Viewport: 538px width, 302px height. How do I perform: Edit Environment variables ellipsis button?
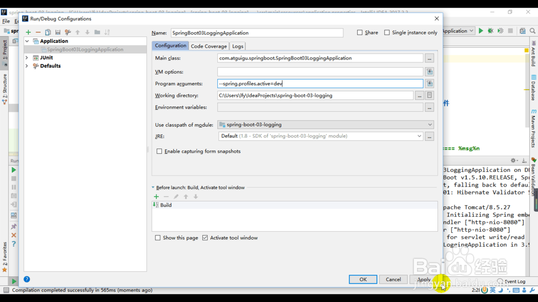[429, 107]
